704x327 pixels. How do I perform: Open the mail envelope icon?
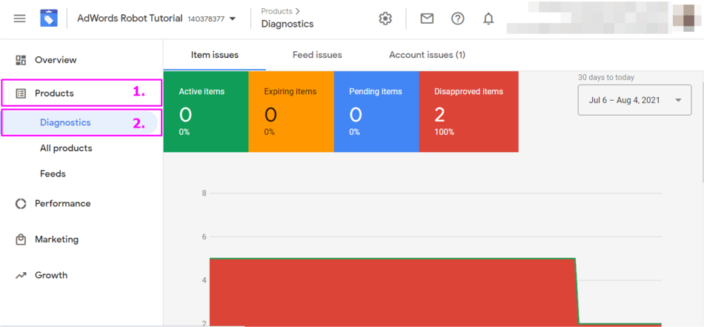[427, 19]
